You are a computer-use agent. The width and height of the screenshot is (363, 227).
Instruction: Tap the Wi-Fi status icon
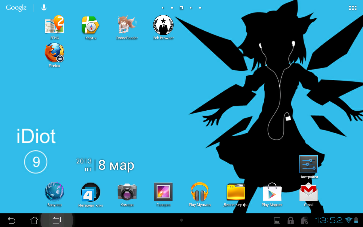pos(349,220)
